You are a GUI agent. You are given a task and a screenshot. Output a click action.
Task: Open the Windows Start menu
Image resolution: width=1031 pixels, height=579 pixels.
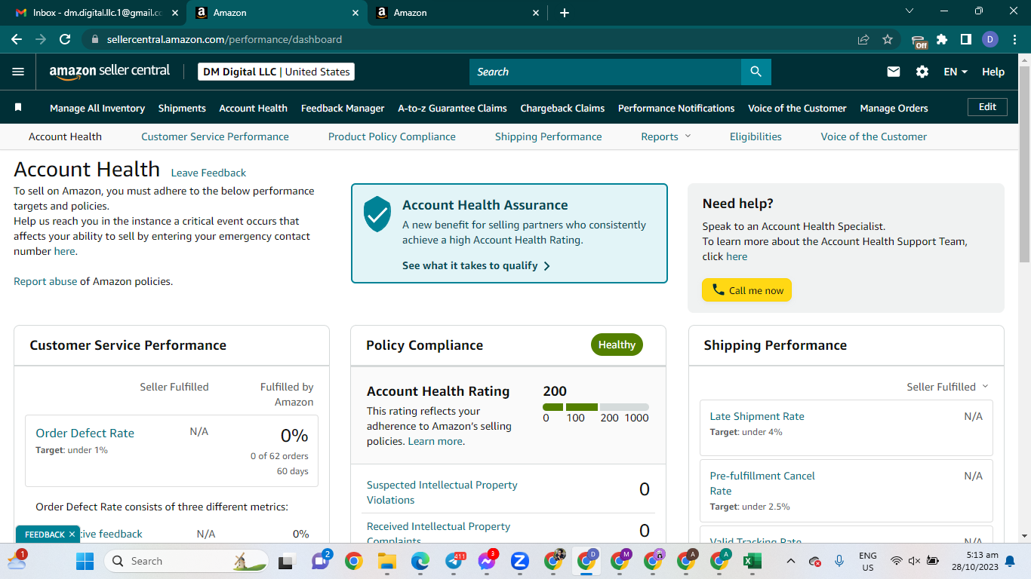point(85,561)
